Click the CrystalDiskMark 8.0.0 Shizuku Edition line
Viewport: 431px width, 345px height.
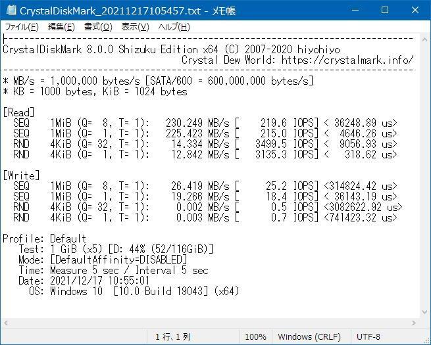171,49
